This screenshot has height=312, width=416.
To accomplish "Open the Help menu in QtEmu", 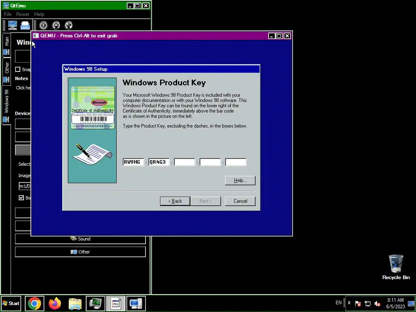I will pyautogui.click(x=39, y=14).
